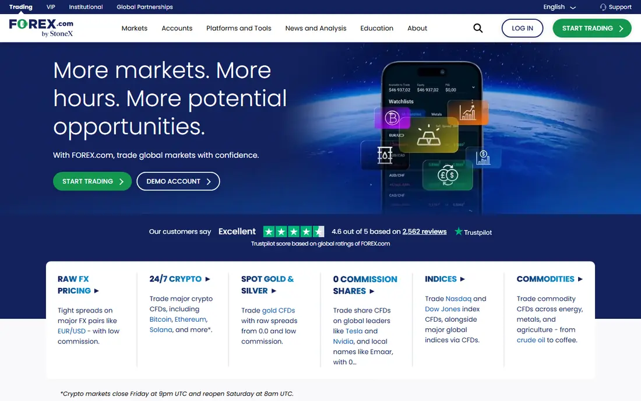The height and width of the screenshot is (401, 641).
Task: Open the Bitcoin link
Action: tap(160, 319)
